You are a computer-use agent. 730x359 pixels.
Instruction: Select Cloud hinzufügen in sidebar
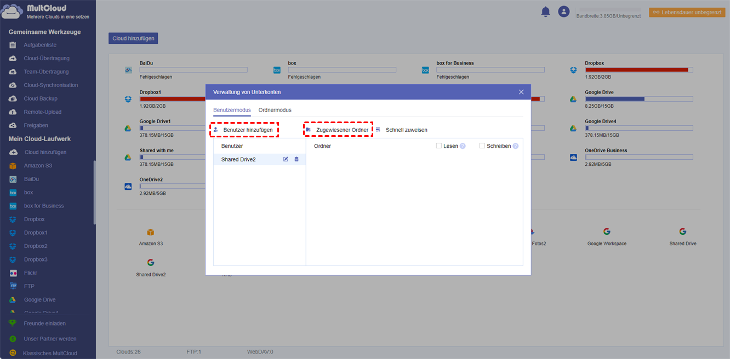pos(45,152)
